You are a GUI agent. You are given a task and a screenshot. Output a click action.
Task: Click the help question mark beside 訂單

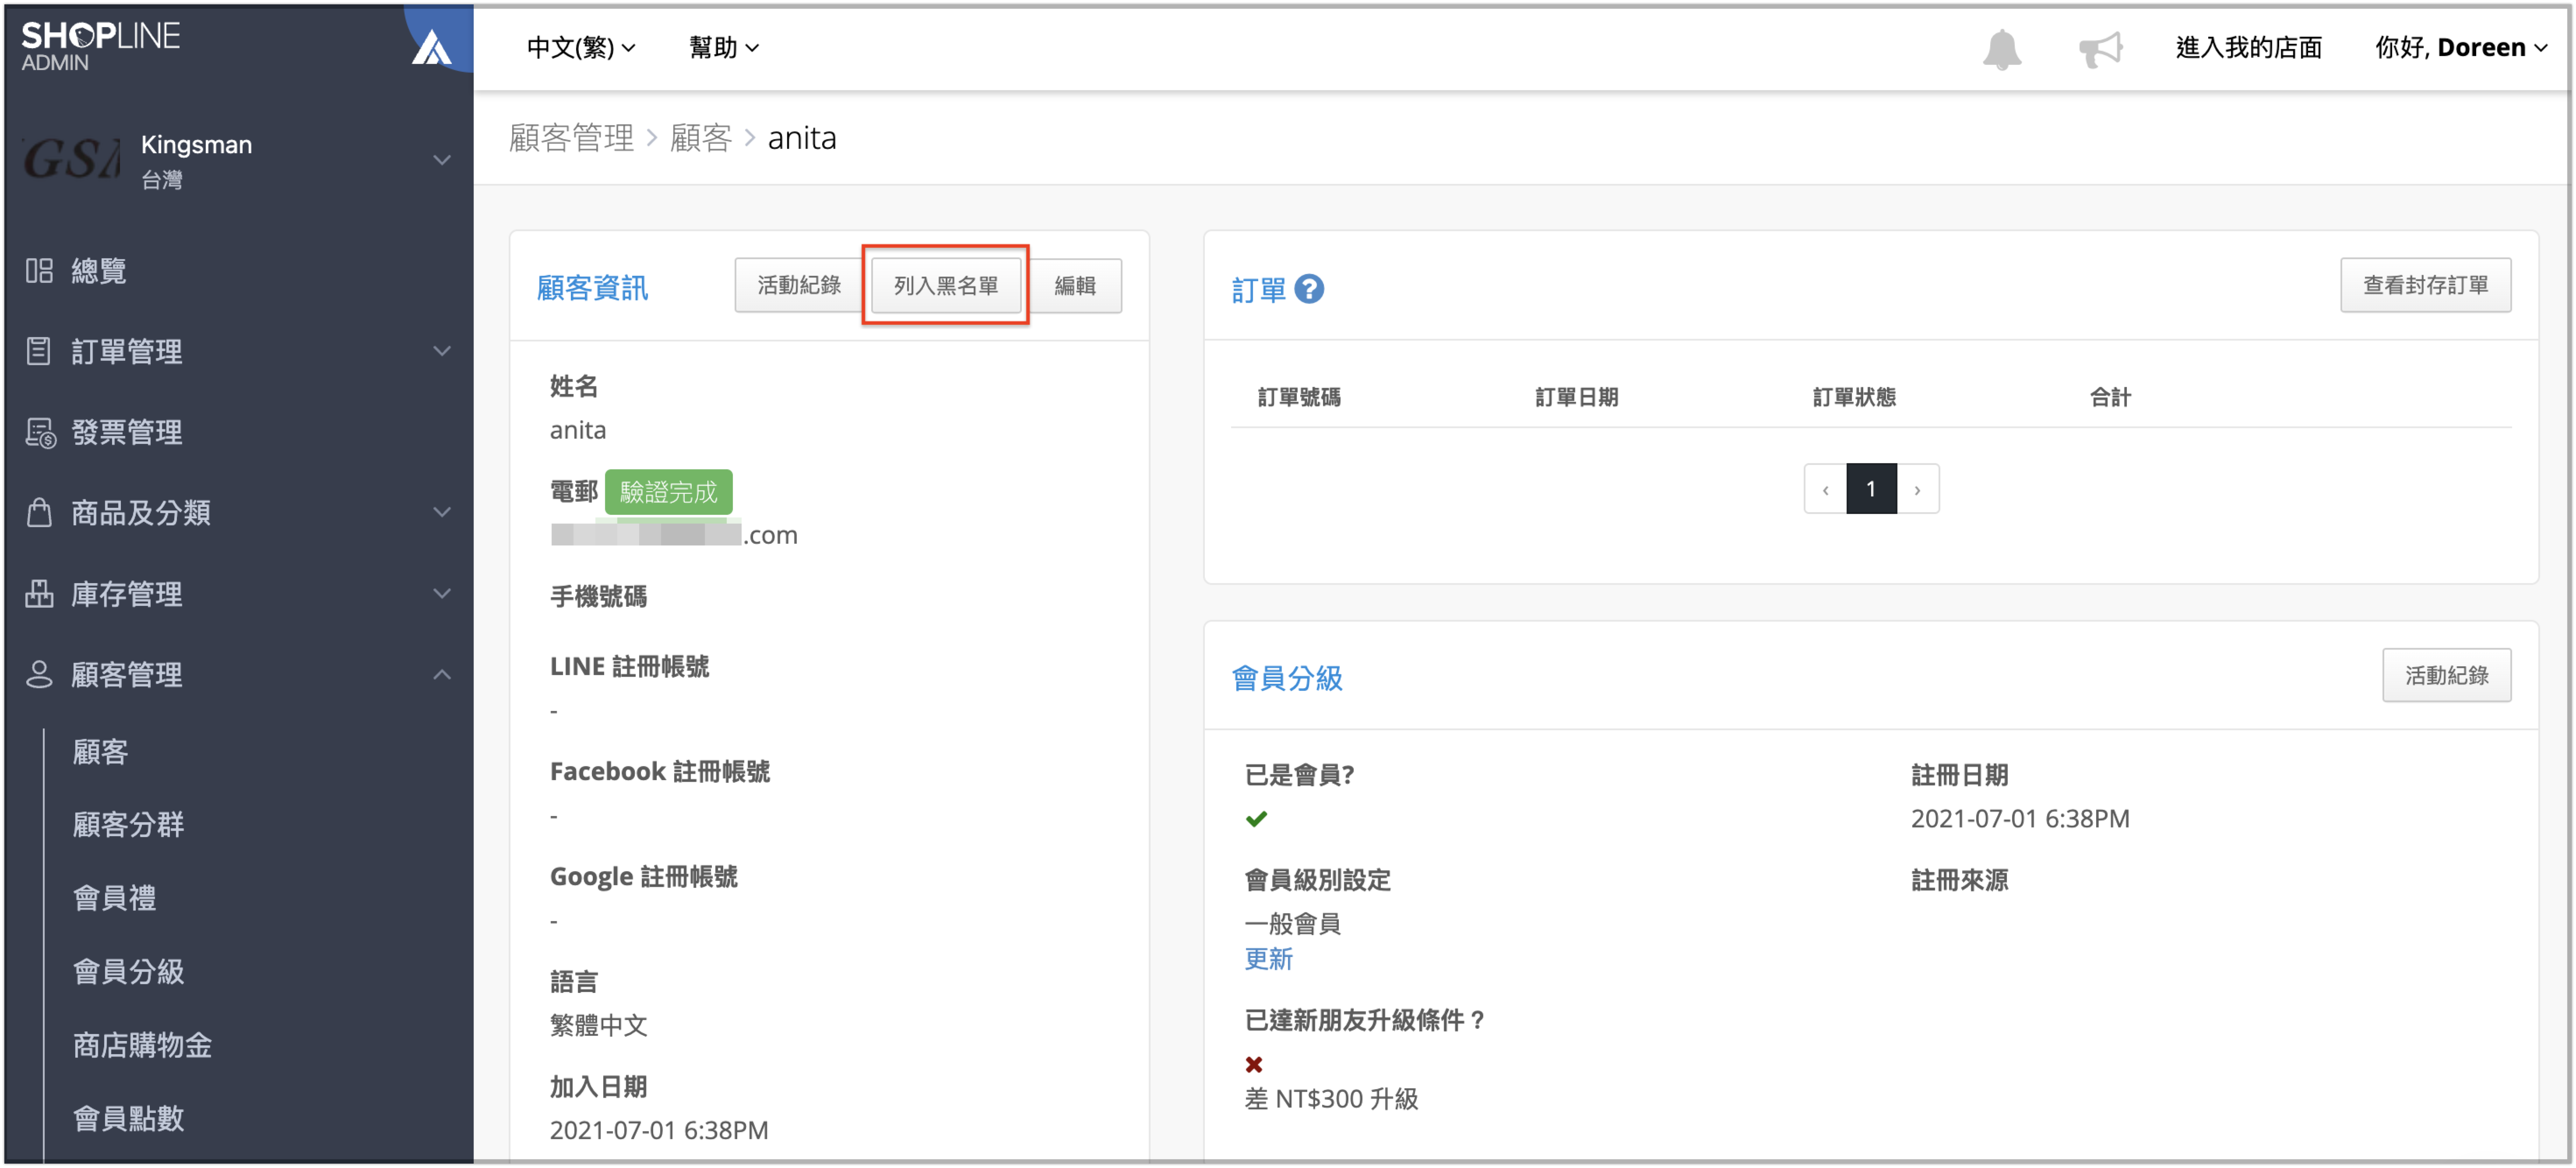(x=1308, y=289)
